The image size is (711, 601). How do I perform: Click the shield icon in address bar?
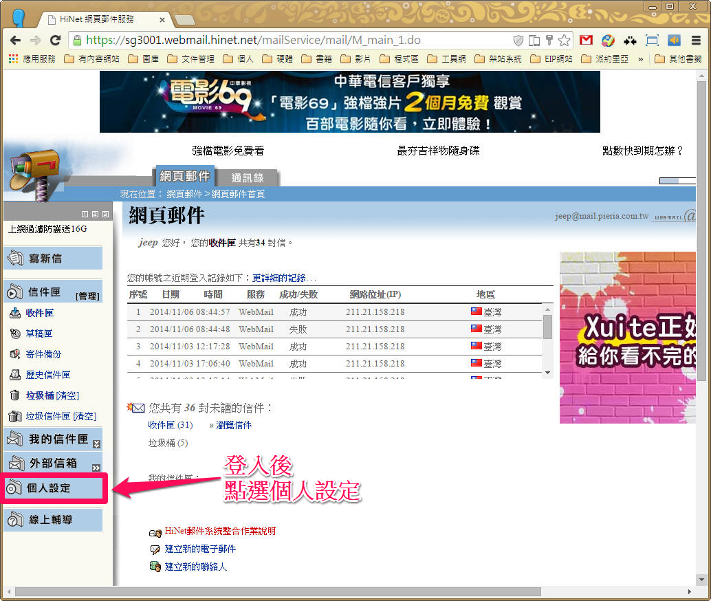[518, 41]
